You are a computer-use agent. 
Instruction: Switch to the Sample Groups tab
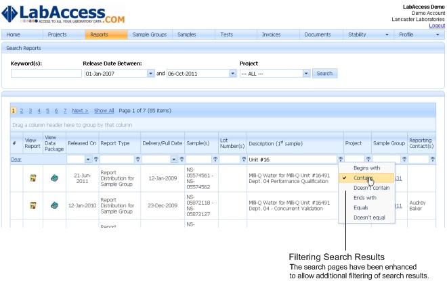[x=150, y=34]
